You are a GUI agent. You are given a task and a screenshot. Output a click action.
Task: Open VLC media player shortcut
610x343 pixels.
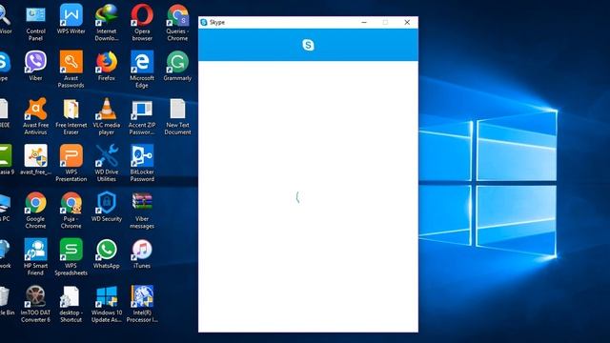(x=107, y=110)
